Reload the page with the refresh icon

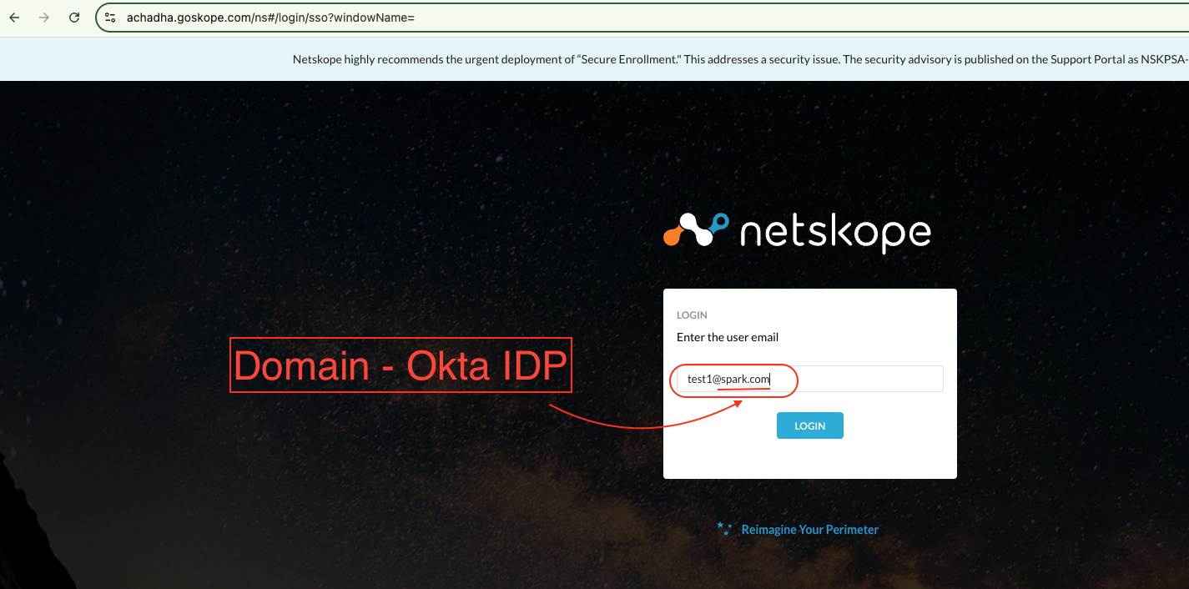click(x=74, y=18)
